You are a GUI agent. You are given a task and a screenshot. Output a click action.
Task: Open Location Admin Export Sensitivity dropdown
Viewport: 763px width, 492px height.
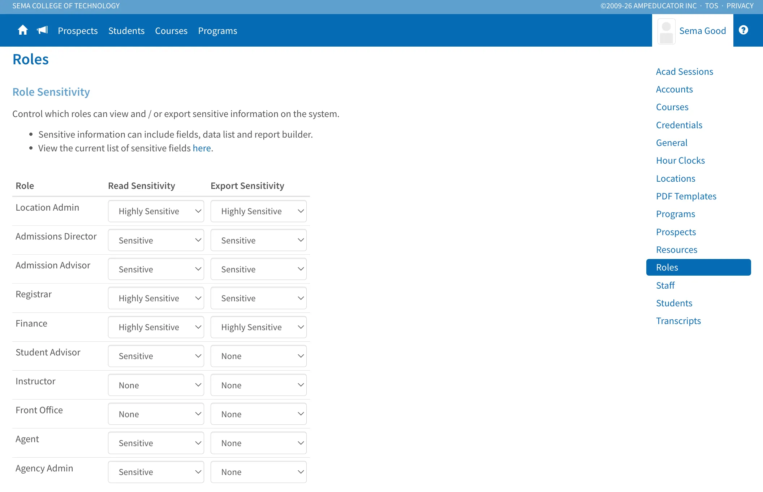coord(258,211)
